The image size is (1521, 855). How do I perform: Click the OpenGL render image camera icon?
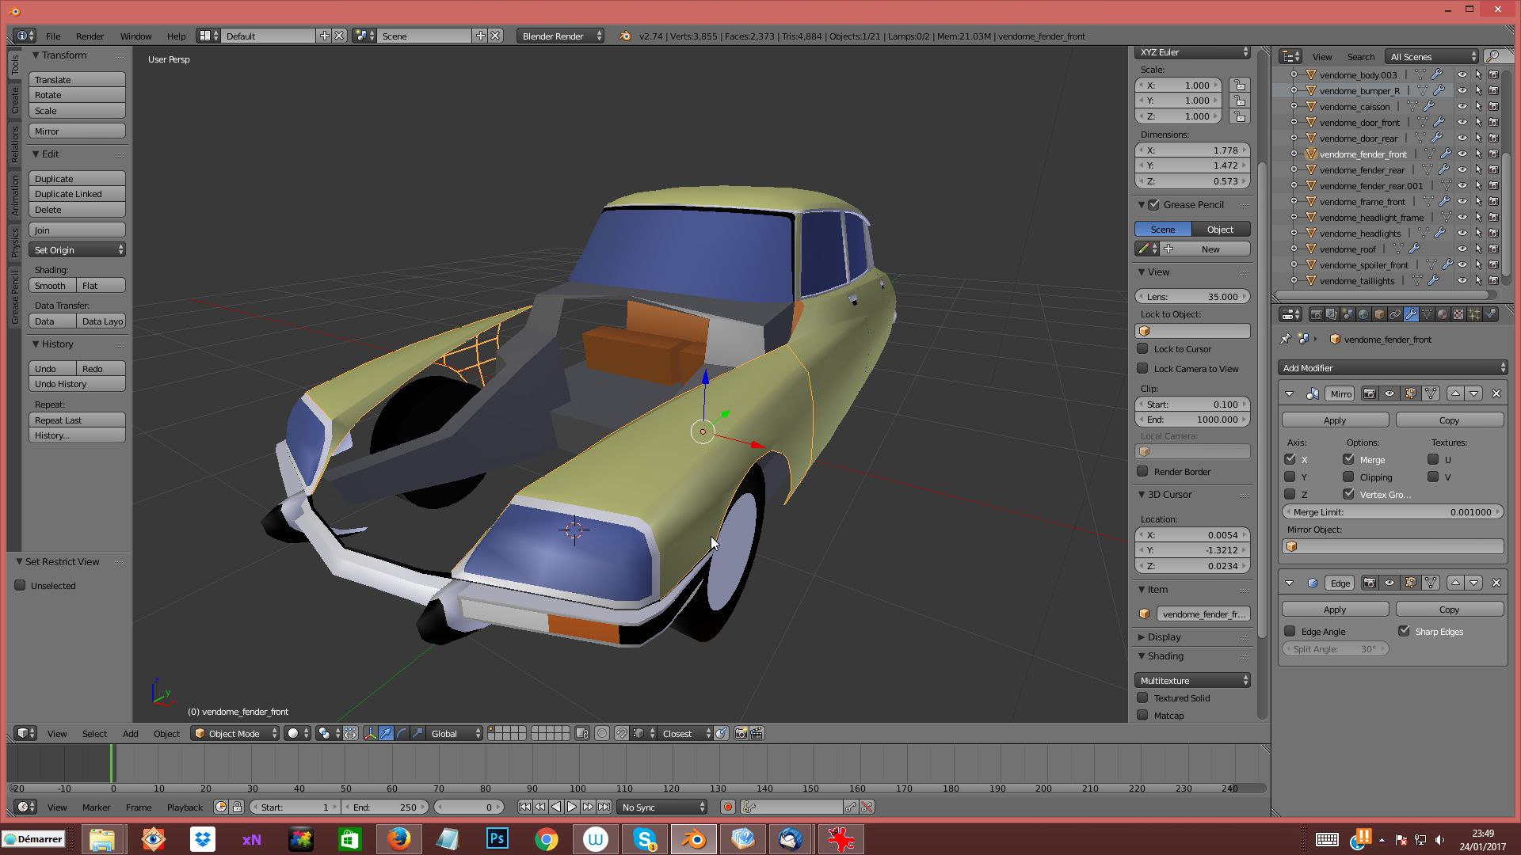pyautogui.click(x=741, y=733)
